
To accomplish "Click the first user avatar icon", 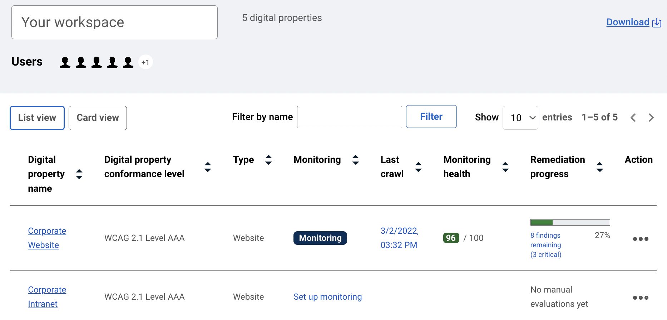I will (65, 62).
